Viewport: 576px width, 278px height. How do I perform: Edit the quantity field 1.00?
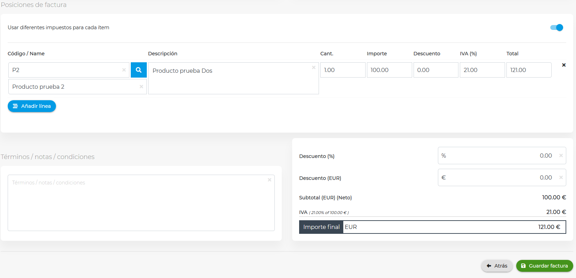(343, 70)
